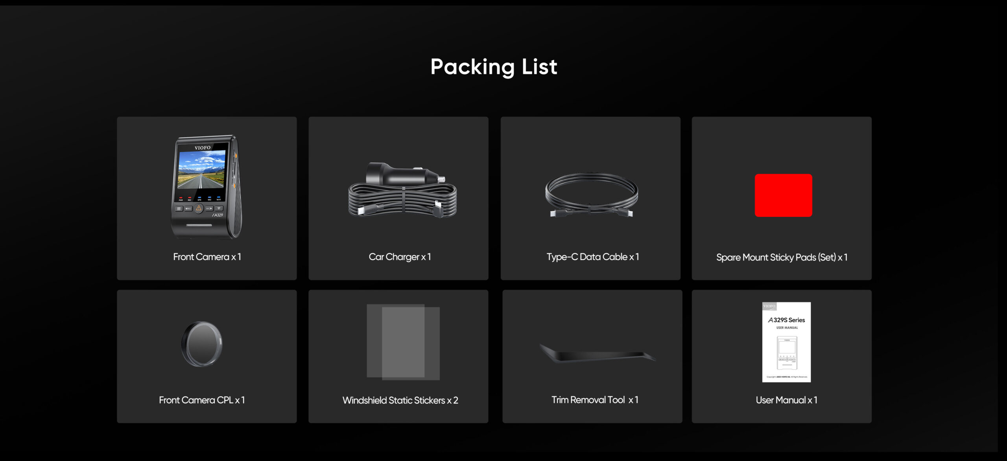Select the car charger product image
This screenshot has height=461, width=1007.
402,190
